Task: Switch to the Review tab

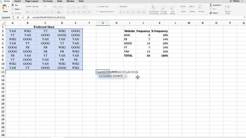Action: pos(70,1)
